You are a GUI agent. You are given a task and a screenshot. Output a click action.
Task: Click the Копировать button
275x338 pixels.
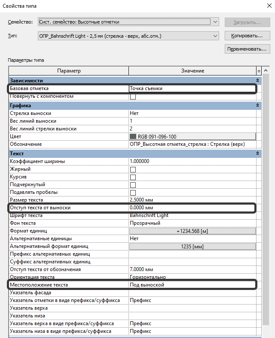click(x=247, y=36)
